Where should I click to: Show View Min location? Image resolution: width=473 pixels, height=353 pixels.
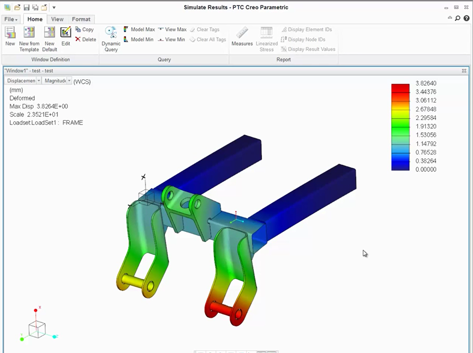tap(172, 39)
